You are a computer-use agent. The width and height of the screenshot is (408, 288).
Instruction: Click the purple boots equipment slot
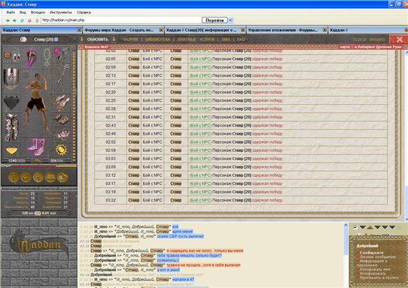[x=37, y=147]
